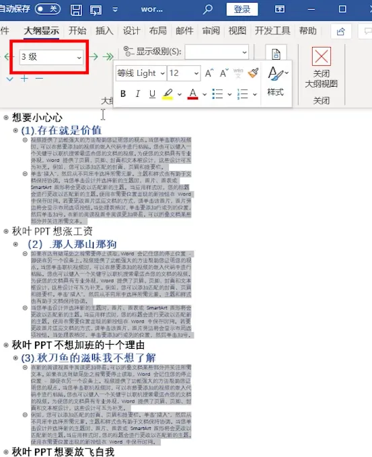
Task: Click the Save floppy disk icon
Action: click(76, 9)
